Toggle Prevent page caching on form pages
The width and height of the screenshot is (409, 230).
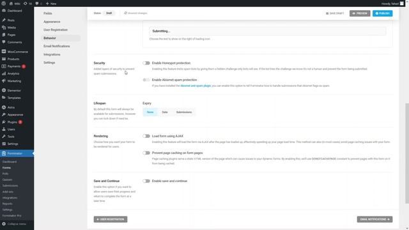pos(146,153)
